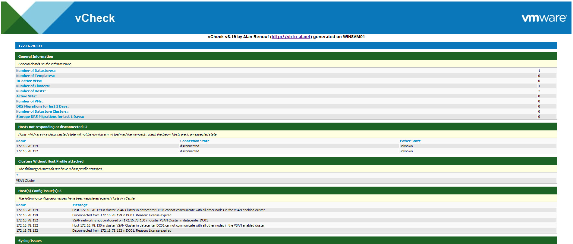Select host 172.16.78.129 in disconnected hosts table

click(27, 146)
